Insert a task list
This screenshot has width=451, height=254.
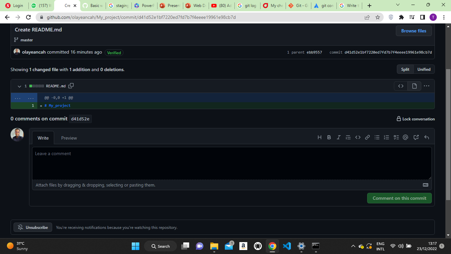[x=396, y=137]
